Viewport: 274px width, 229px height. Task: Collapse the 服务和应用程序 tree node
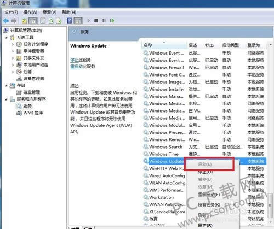click(7, 99)
